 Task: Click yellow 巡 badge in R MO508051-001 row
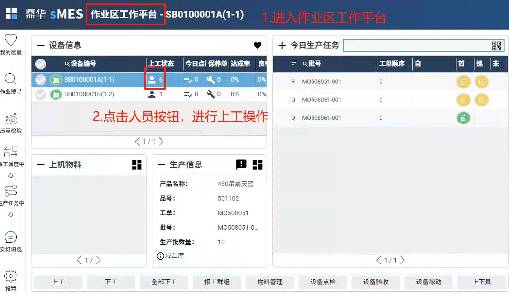coord(482,82)
